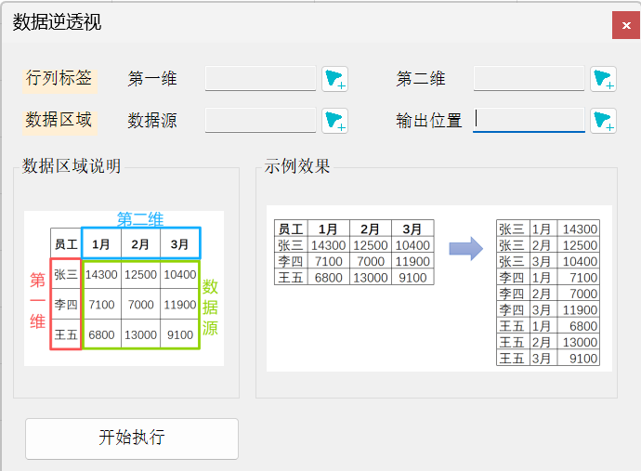
Task: Focus the 第二维 input field
Action: tap(529, 79)
